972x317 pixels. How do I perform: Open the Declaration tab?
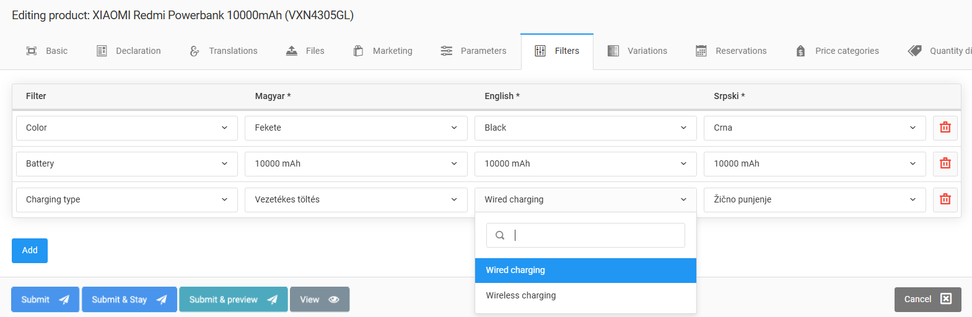tap(129, 51)
